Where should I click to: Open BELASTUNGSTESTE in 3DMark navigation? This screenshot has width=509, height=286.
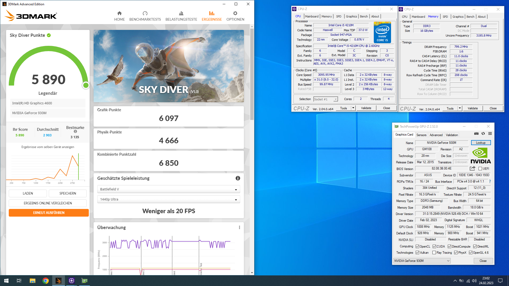click(181, 16)
